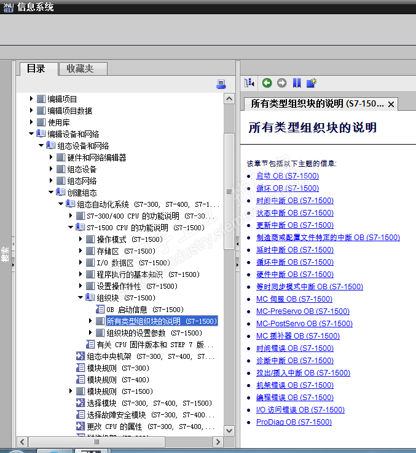
Task: Expand the 模块规则 (S7-1500) node
Action: coord(71,391)
